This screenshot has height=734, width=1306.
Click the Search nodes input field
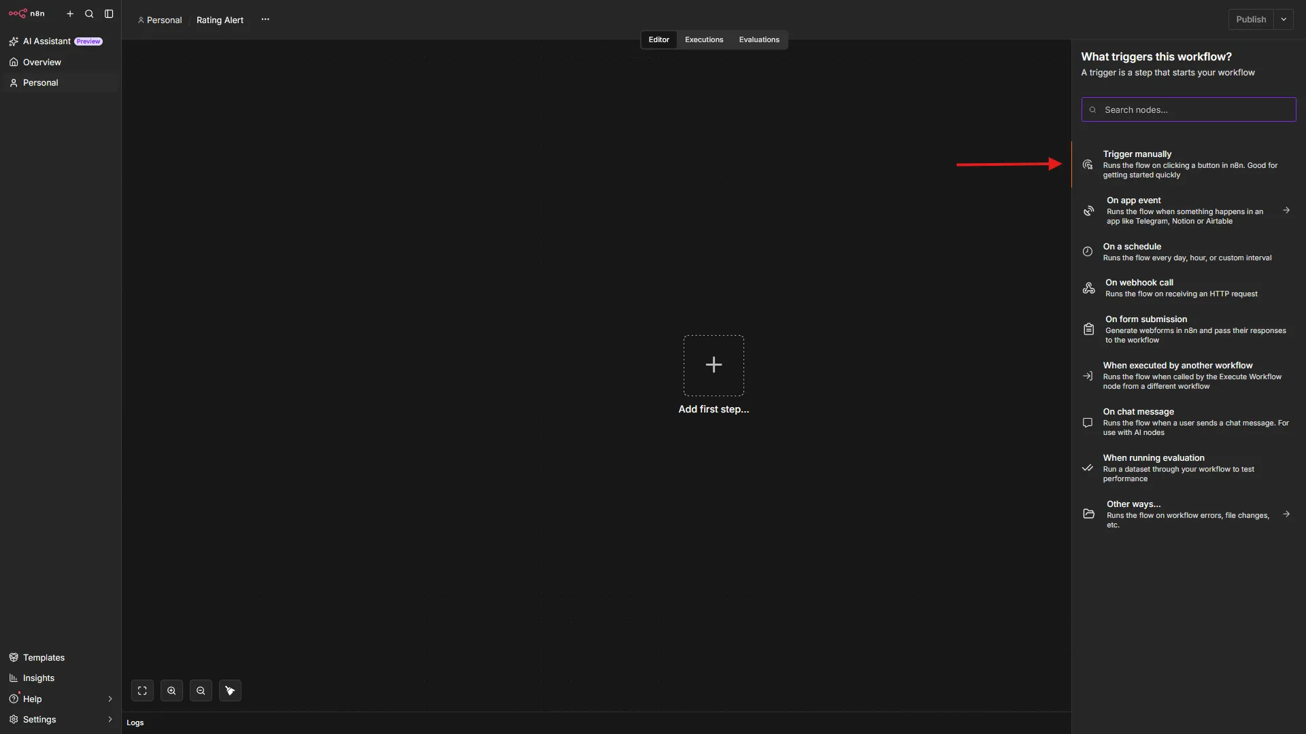1188,109
